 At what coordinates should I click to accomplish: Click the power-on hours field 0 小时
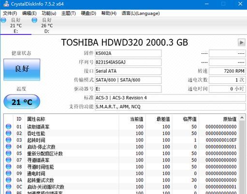click(227, 89)
